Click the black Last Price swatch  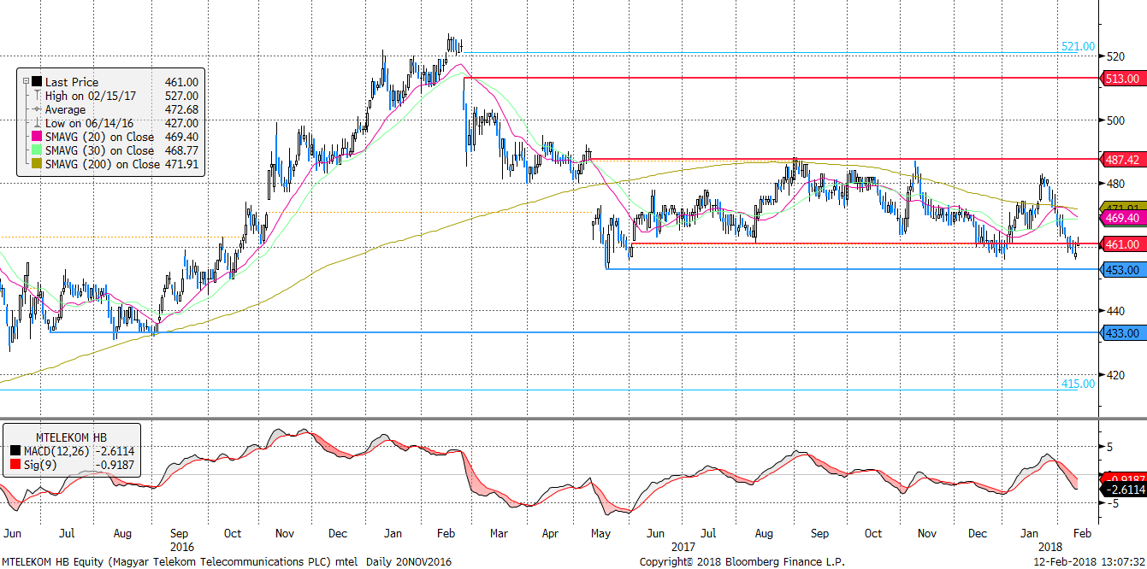(x=37, y=82)
